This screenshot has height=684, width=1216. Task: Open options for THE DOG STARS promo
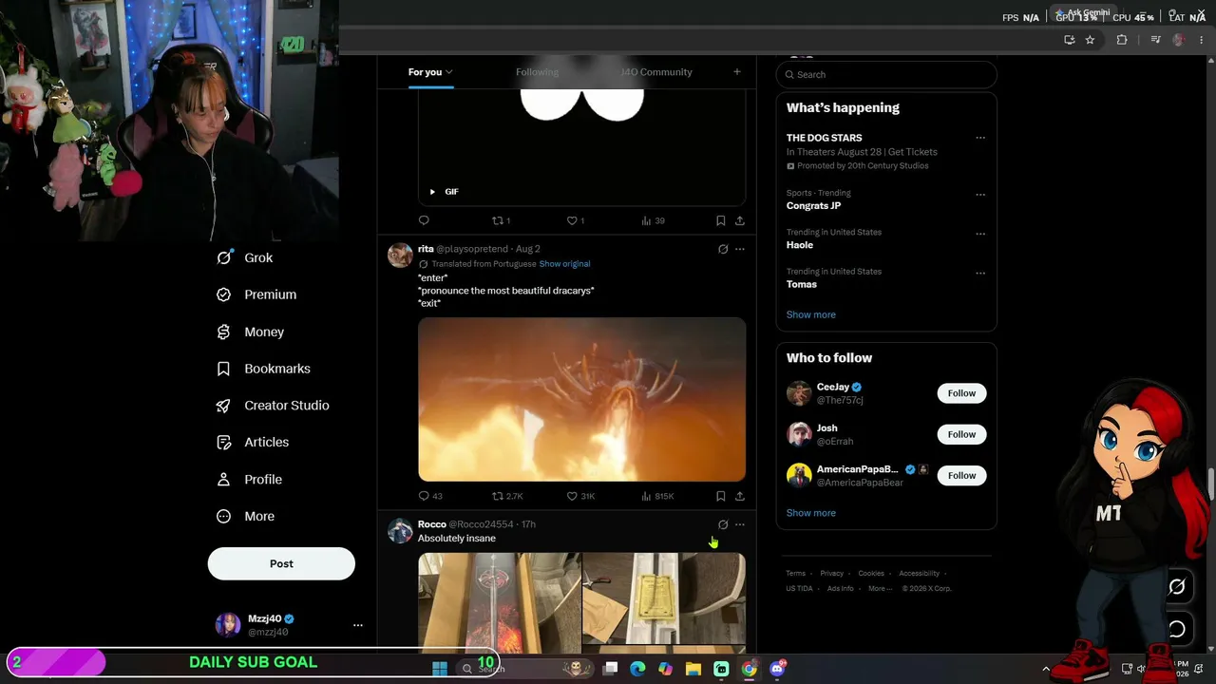click(980, 138)
